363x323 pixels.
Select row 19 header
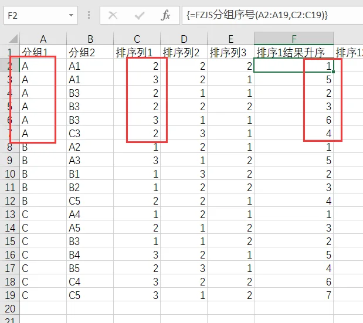point(10,295)
